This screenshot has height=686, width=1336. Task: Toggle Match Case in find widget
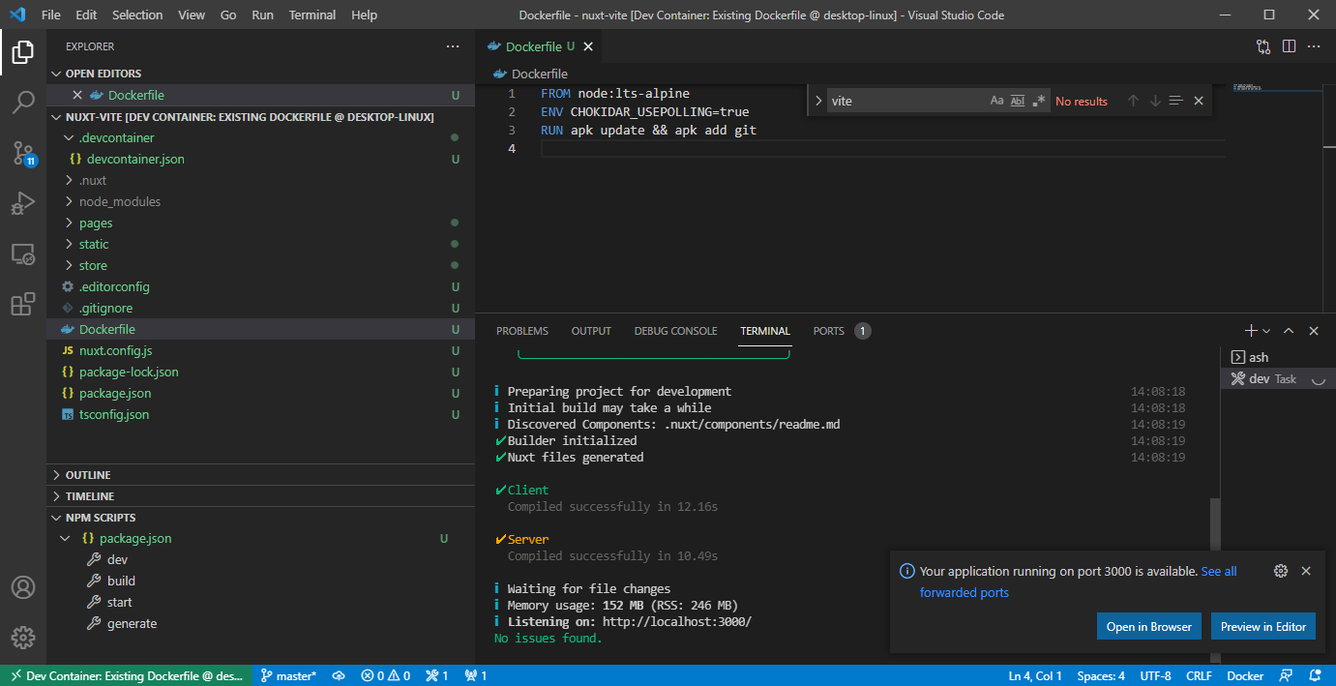(996, 101)
